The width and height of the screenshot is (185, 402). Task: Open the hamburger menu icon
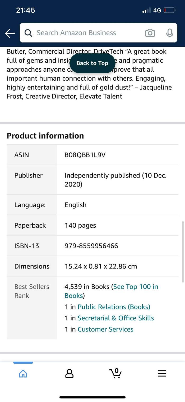(162, 374)
